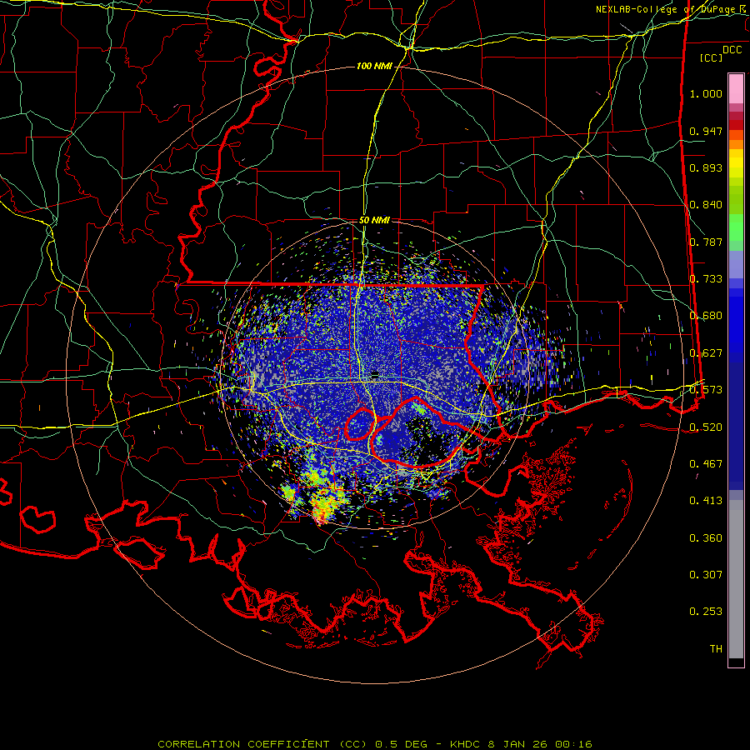Select the 0.947 scale value
Image resolution: width=750 pixels, height=750 pixels.
(706, 131)
